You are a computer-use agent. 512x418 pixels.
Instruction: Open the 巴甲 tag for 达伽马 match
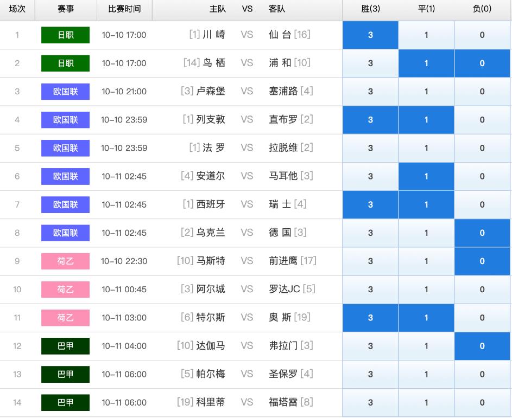tap(65, 346)
